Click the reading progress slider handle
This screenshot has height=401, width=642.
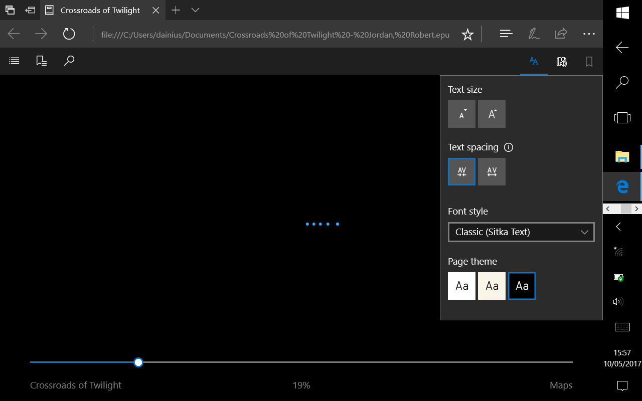tap(138, 362)
